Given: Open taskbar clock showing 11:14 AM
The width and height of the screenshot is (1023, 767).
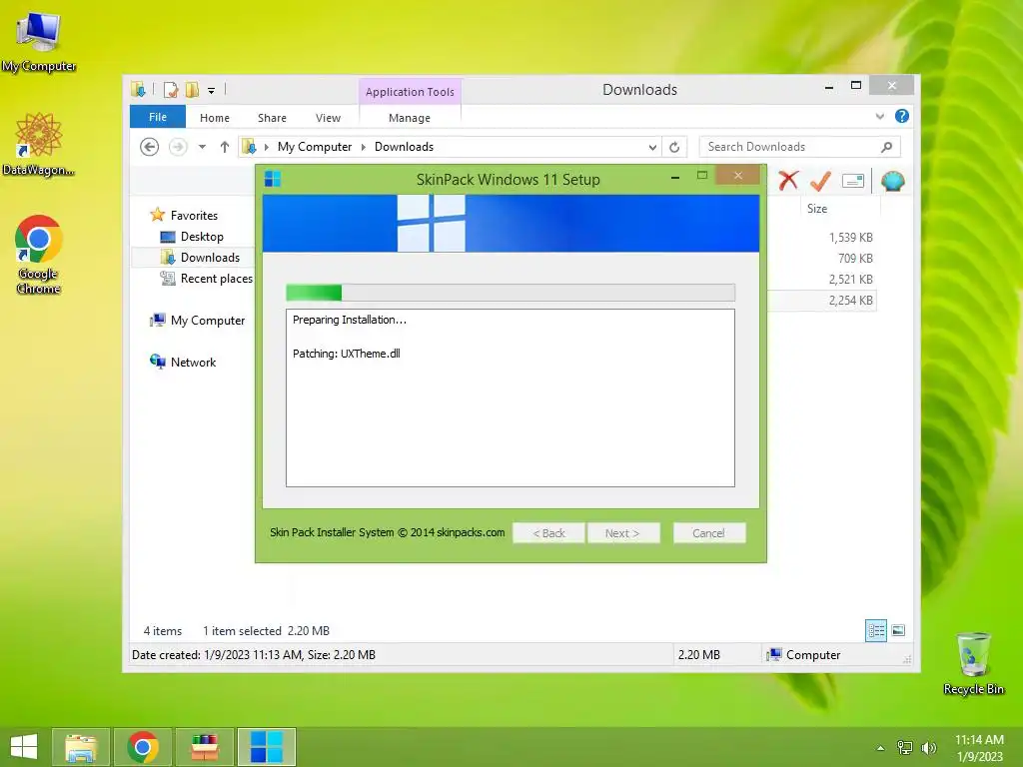Looking at the screenshot, I should pos(979,748).
